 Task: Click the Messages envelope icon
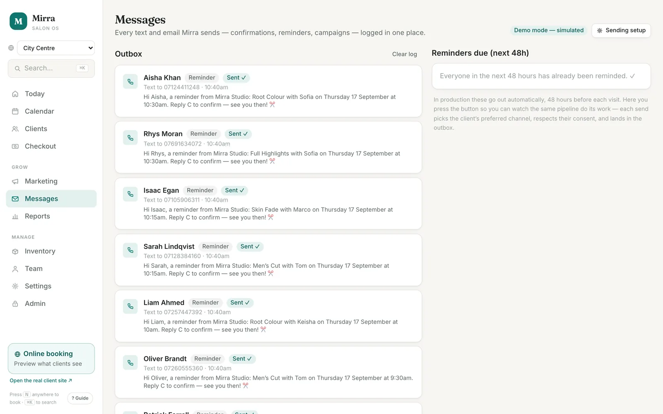tap(15, 199)
